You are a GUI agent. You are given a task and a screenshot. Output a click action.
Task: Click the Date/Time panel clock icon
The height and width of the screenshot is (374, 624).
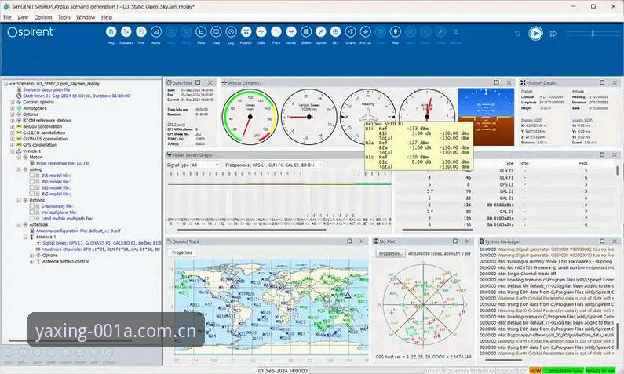click(169, 82)
